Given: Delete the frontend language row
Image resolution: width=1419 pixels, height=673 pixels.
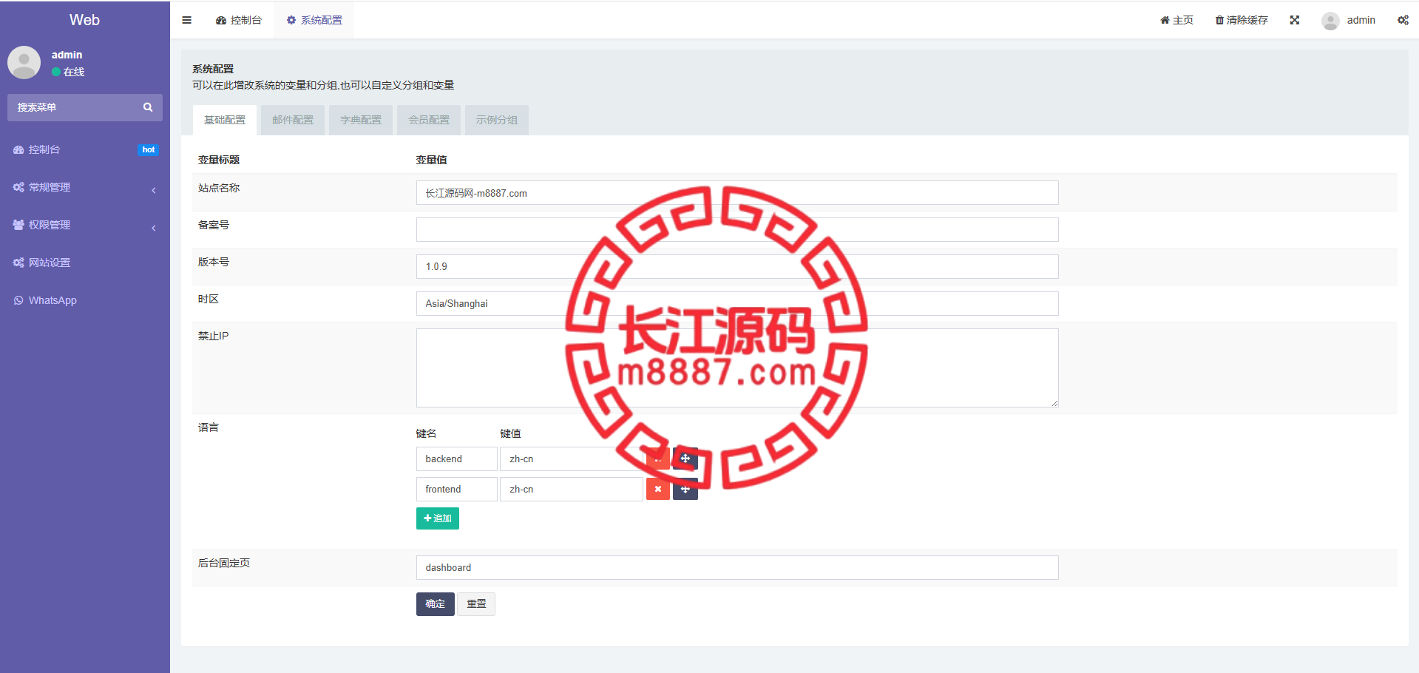Looking at the screenshot, I should (x=657, y=489).
